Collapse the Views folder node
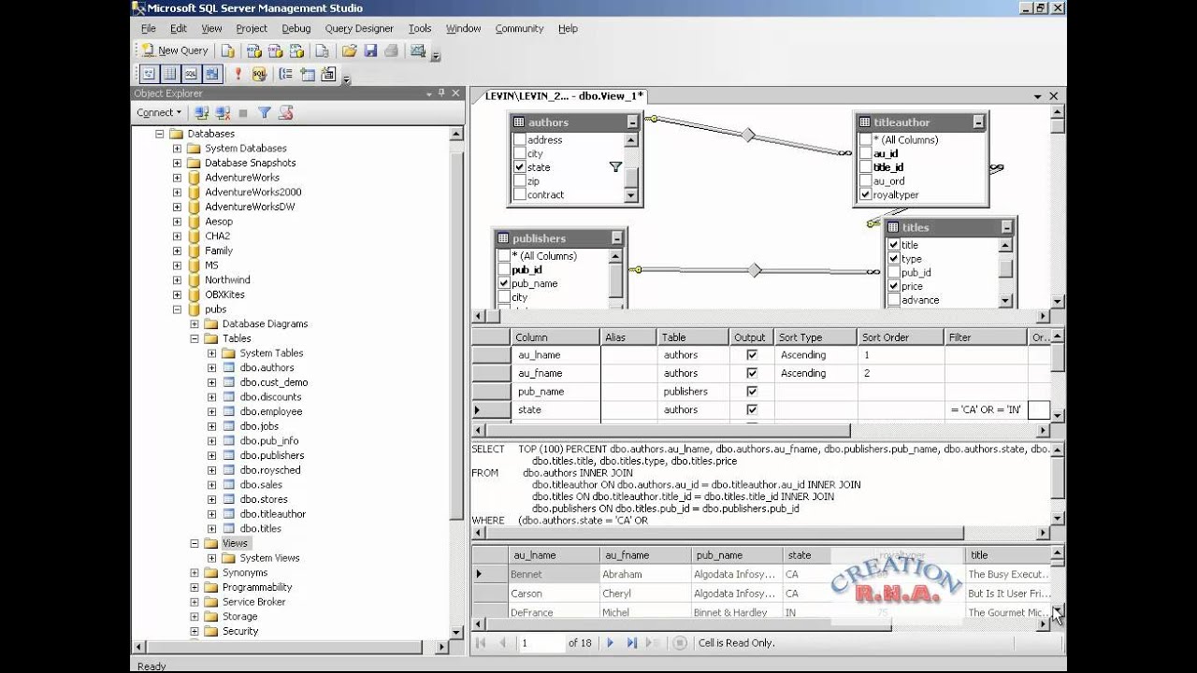 (195, 543)
